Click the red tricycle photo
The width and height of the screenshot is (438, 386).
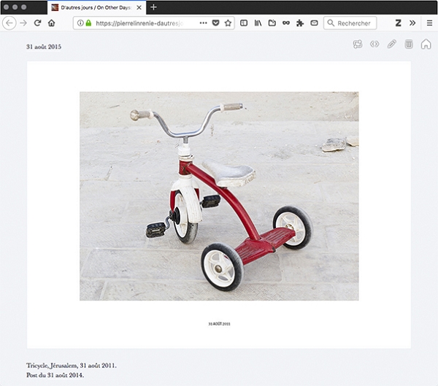pos(219,196)
